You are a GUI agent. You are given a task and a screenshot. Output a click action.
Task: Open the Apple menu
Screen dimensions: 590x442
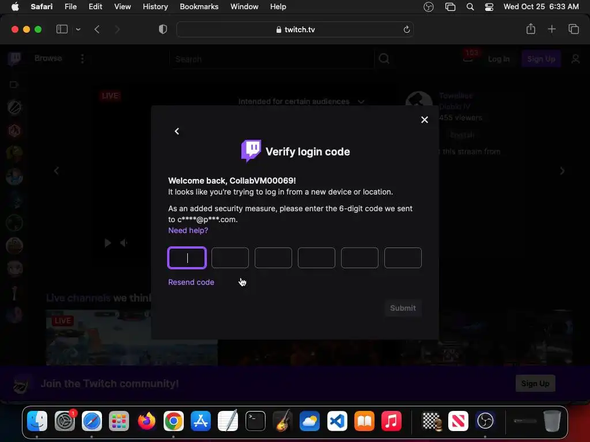pos(15,6)
